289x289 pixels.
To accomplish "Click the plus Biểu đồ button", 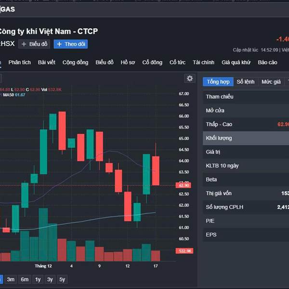I will 34,44.
